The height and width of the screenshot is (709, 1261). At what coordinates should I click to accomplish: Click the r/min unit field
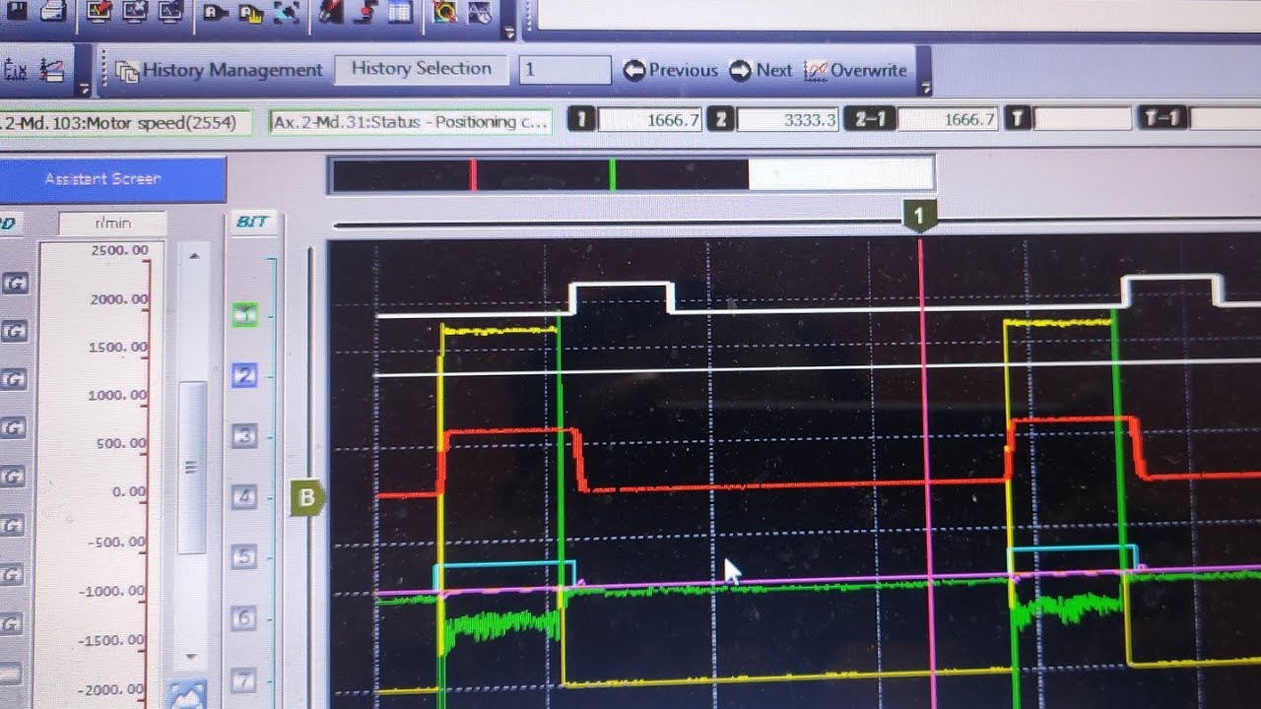[112, 224]
